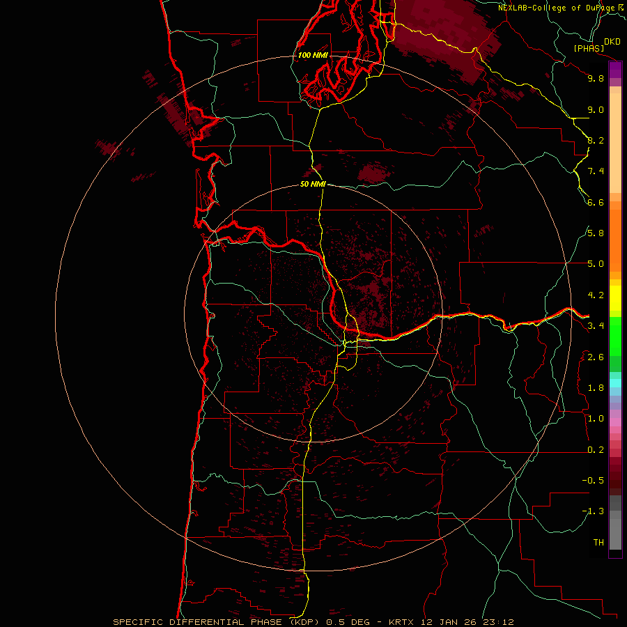Click the -0.5 value on the color scale
The height and width of the screenshot is (627, 627).
point(593,481)
